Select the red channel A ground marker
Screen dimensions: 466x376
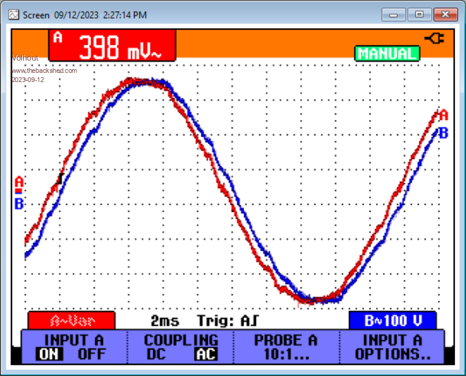point(19,183)
